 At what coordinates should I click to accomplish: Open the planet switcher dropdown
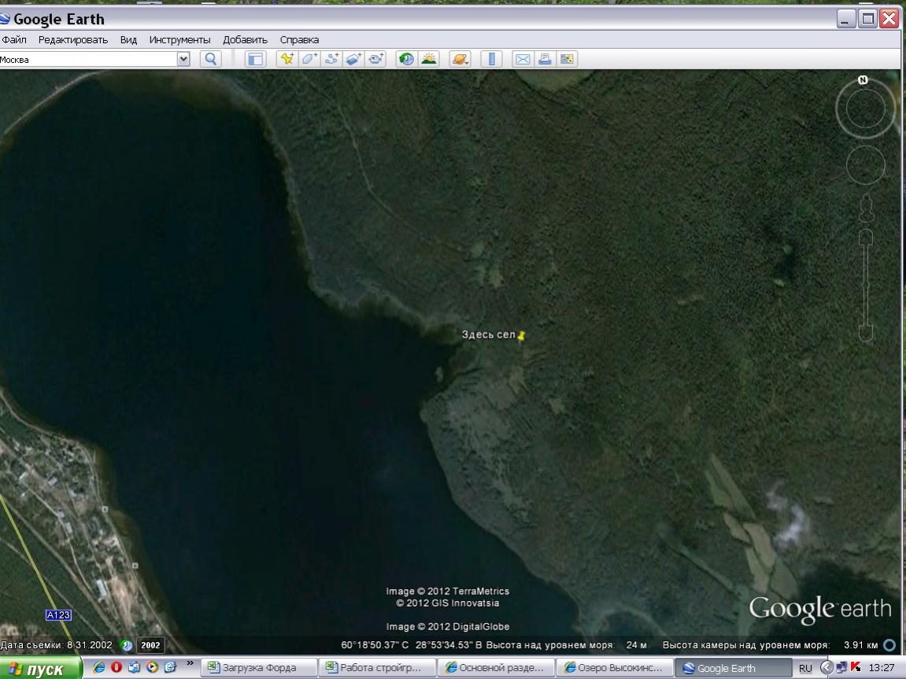tap(460, 59)
